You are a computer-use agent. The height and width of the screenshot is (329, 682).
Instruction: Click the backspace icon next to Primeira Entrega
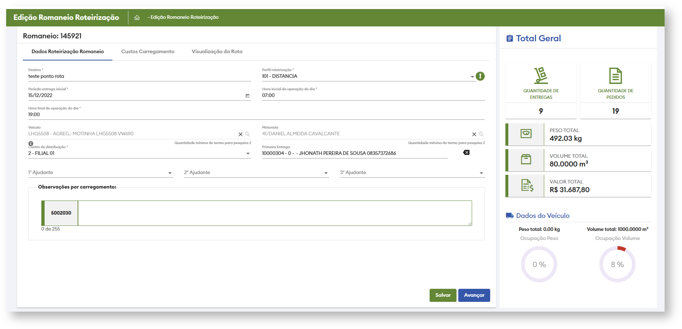click(466, 152)
